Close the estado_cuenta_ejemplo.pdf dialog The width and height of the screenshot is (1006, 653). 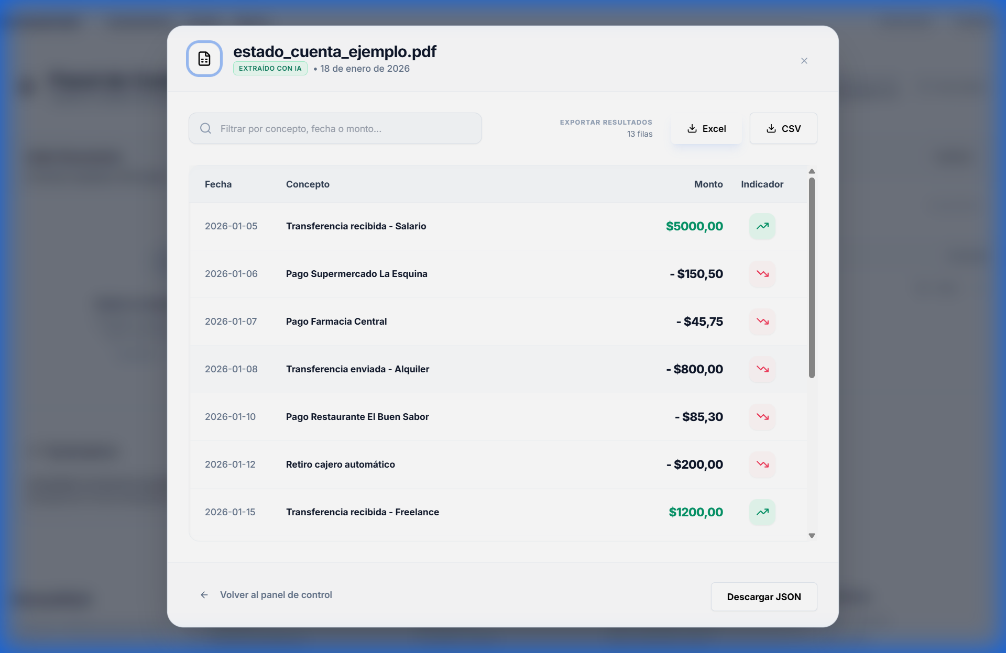pos(804,61)
